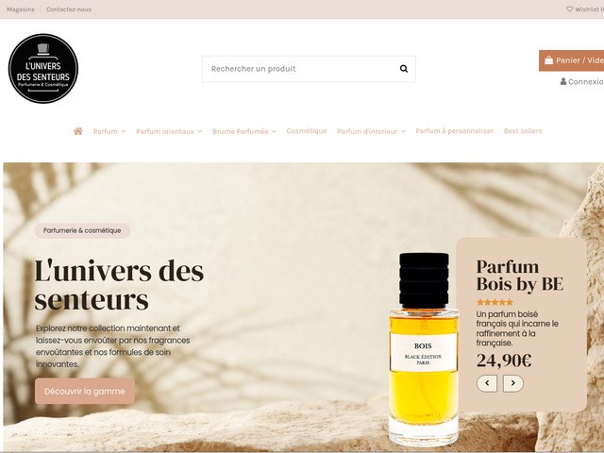
Task: Open the Magasins link
Action: 21,9
